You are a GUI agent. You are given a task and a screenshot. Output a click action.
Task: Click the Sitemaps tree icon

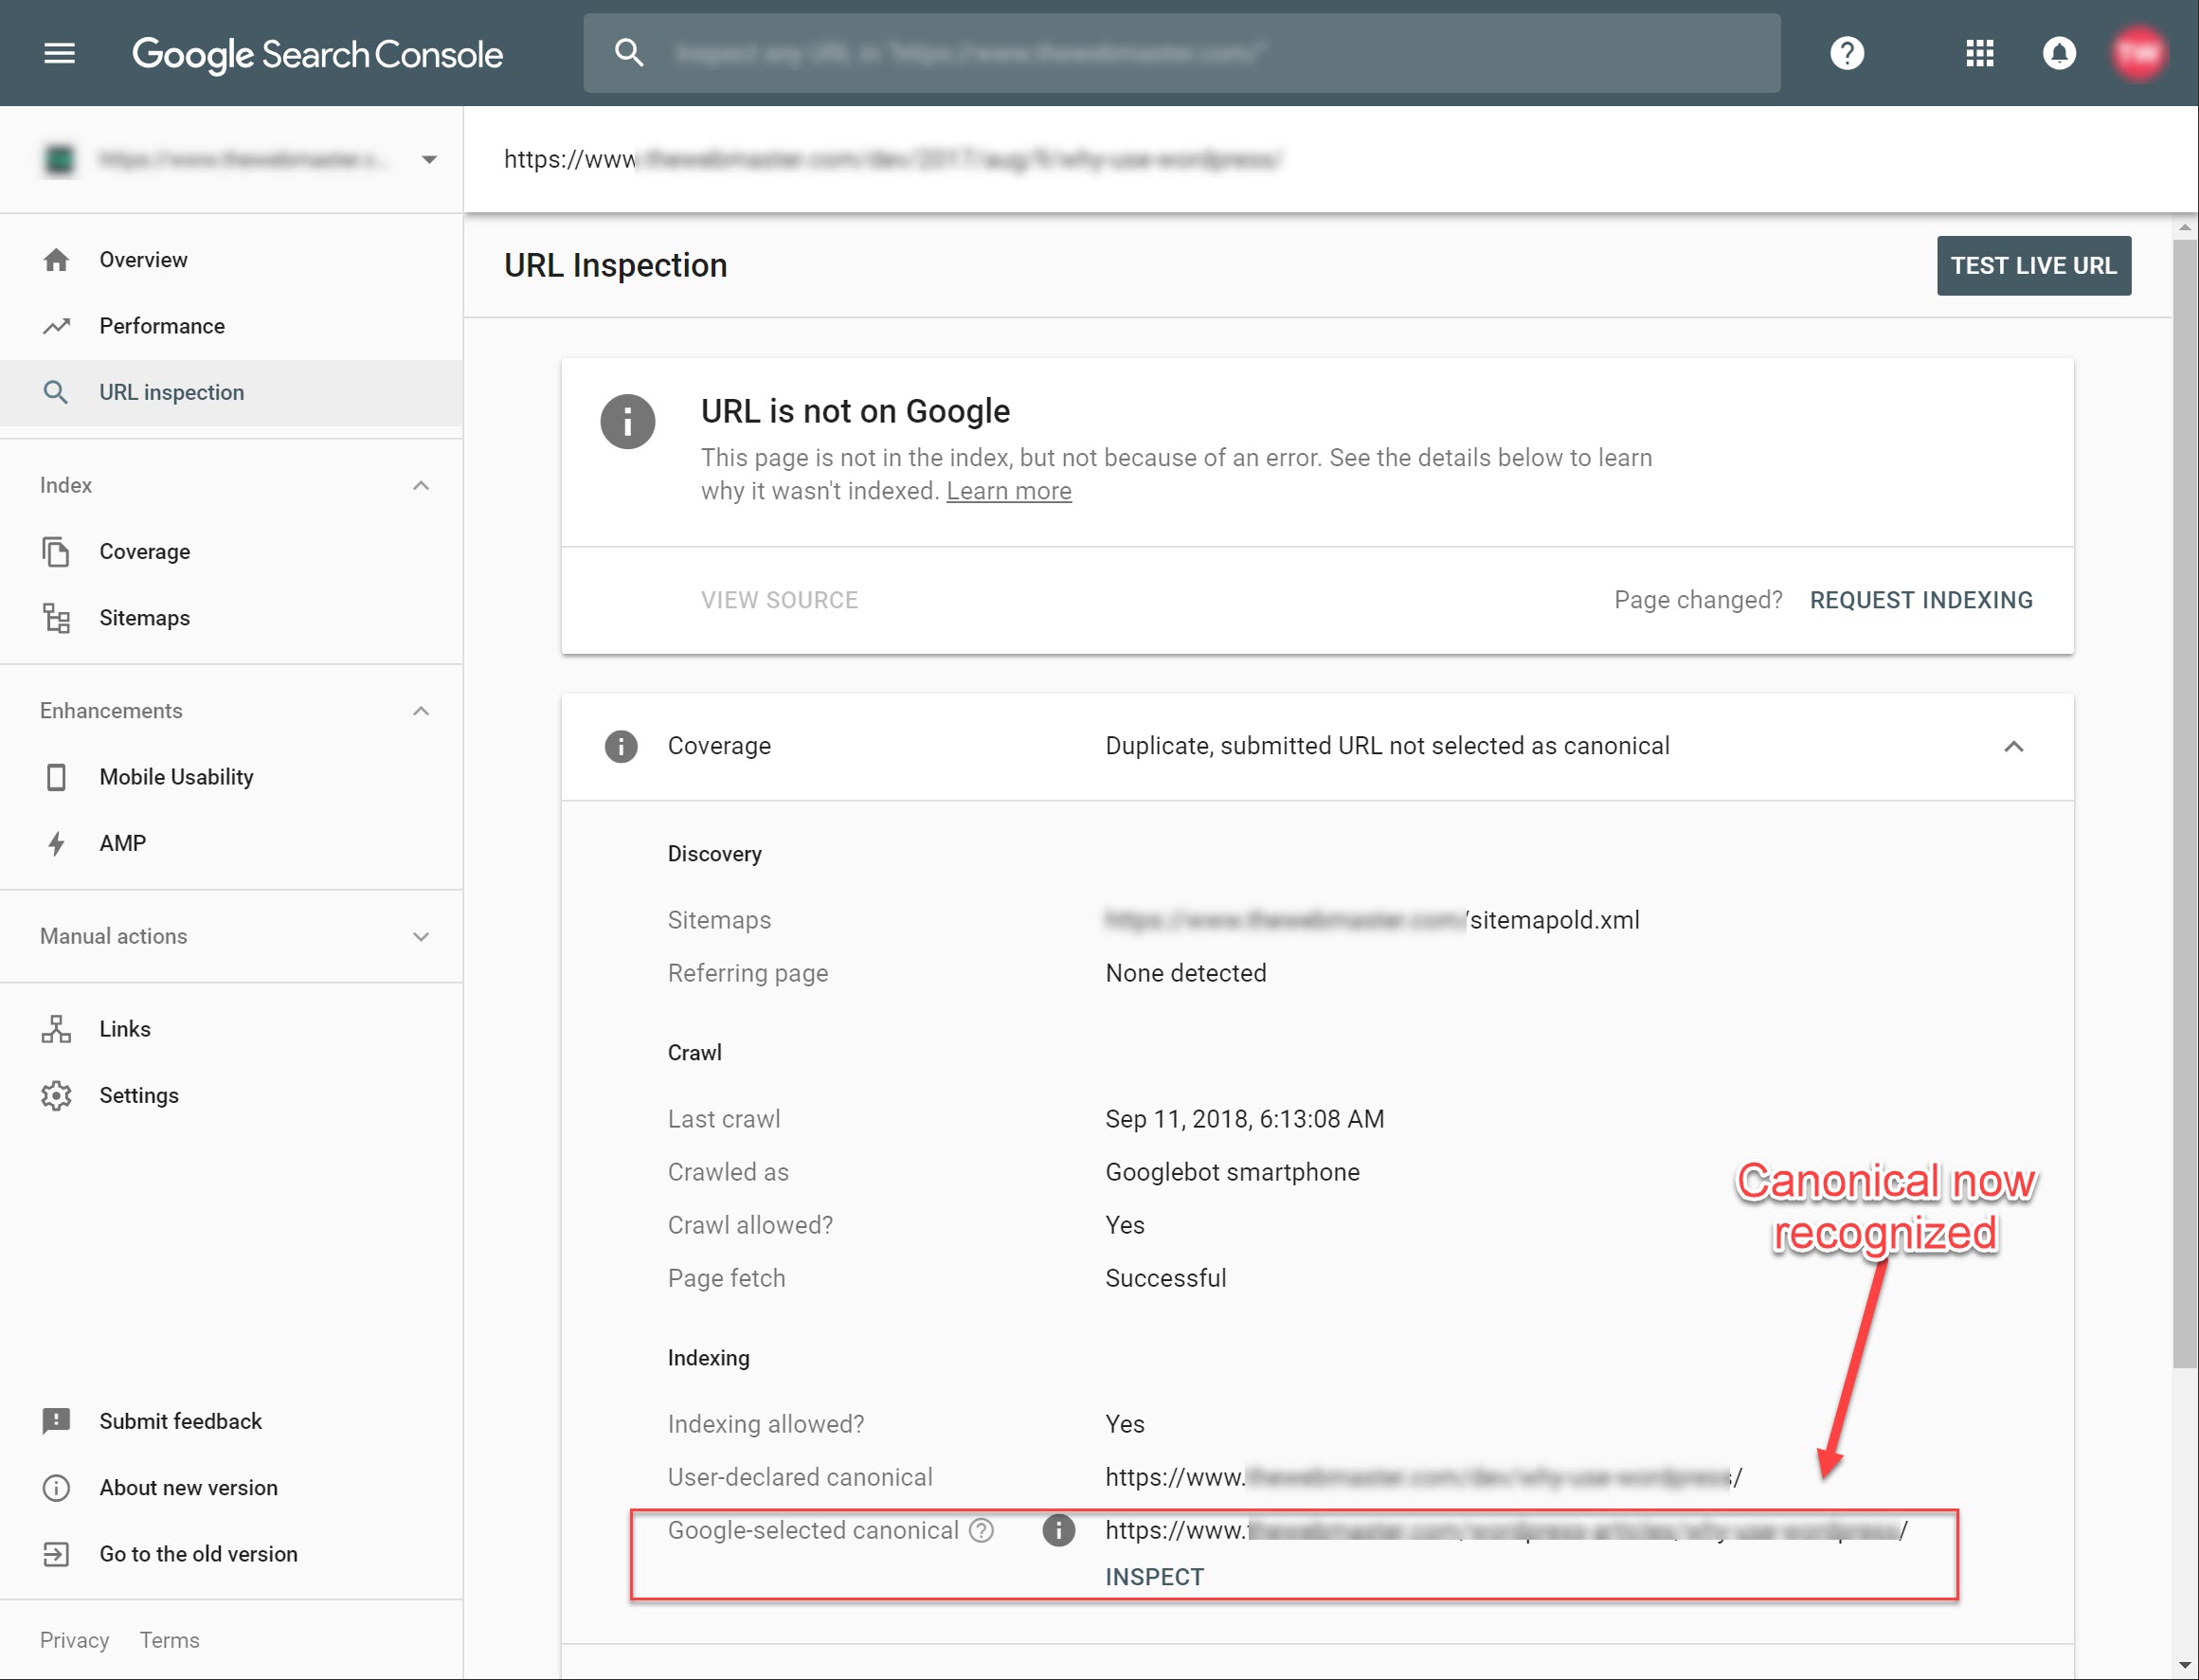56,618
